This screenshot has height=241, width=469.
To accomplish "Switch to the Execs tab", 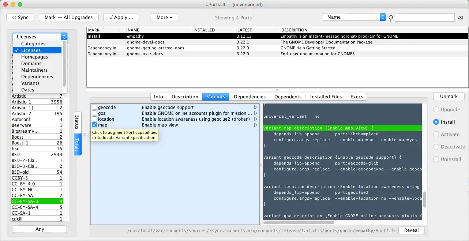I will [x=357, y=97].
